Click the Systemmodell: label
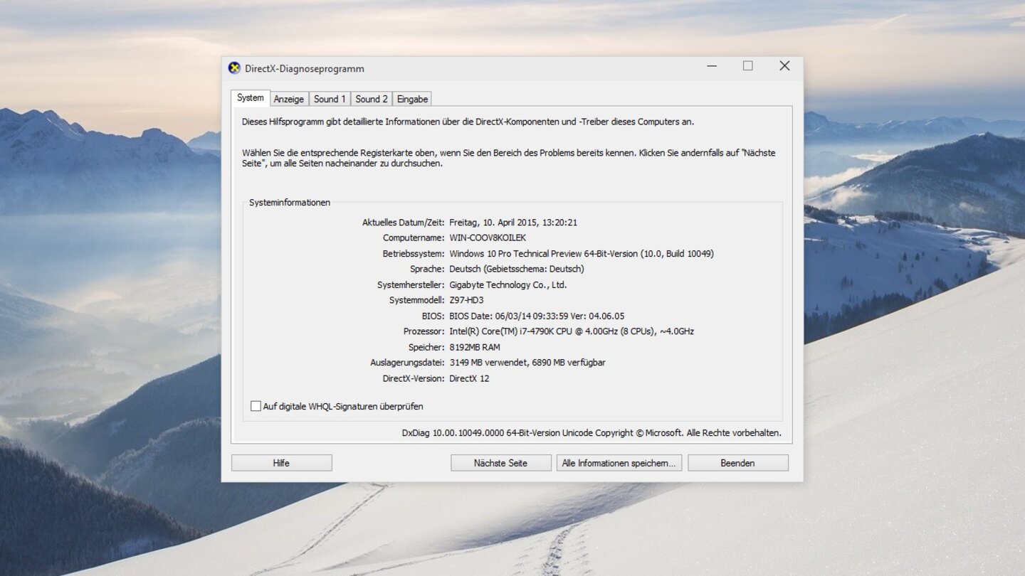The width and height of the screenshot is (1025, 576). tap(417, 301)
